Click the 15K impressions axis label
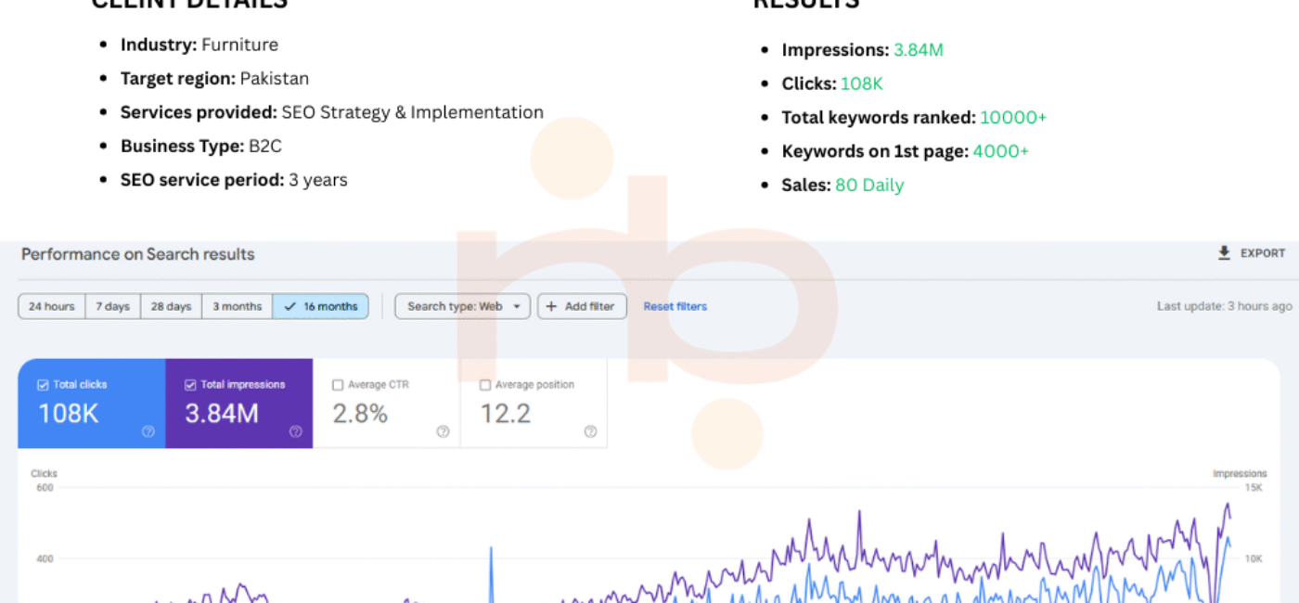 (1253, 487)
